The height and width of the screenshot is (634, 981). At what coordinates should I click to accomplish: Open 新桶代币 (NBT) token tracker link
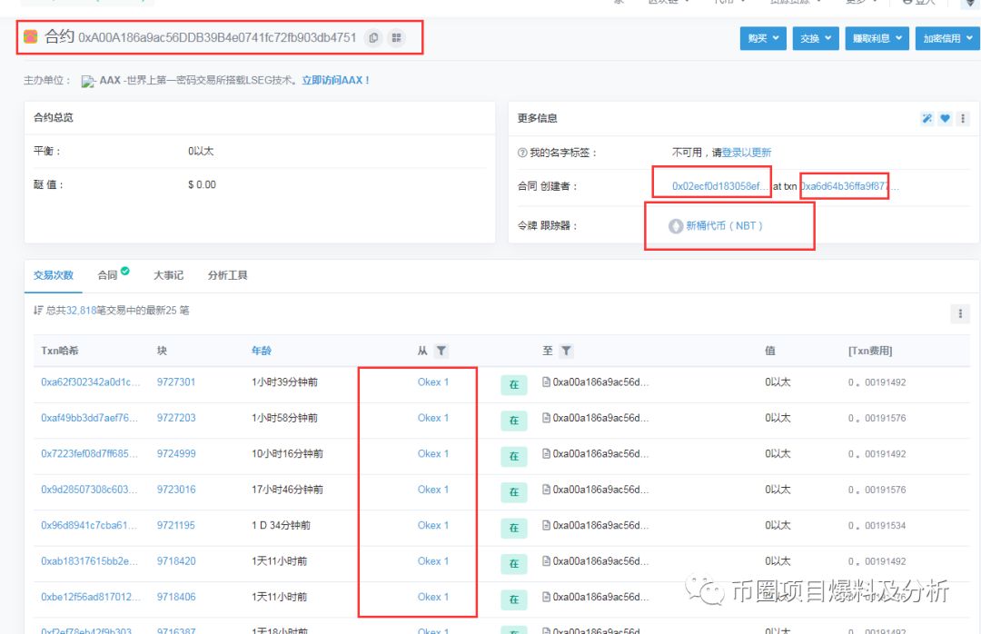[724, 226]
